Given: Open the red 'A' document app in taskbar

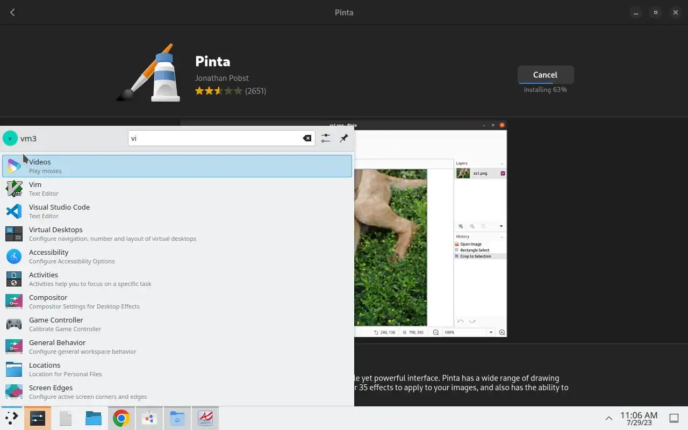Looking at the screenshot, I should [205, 418].
